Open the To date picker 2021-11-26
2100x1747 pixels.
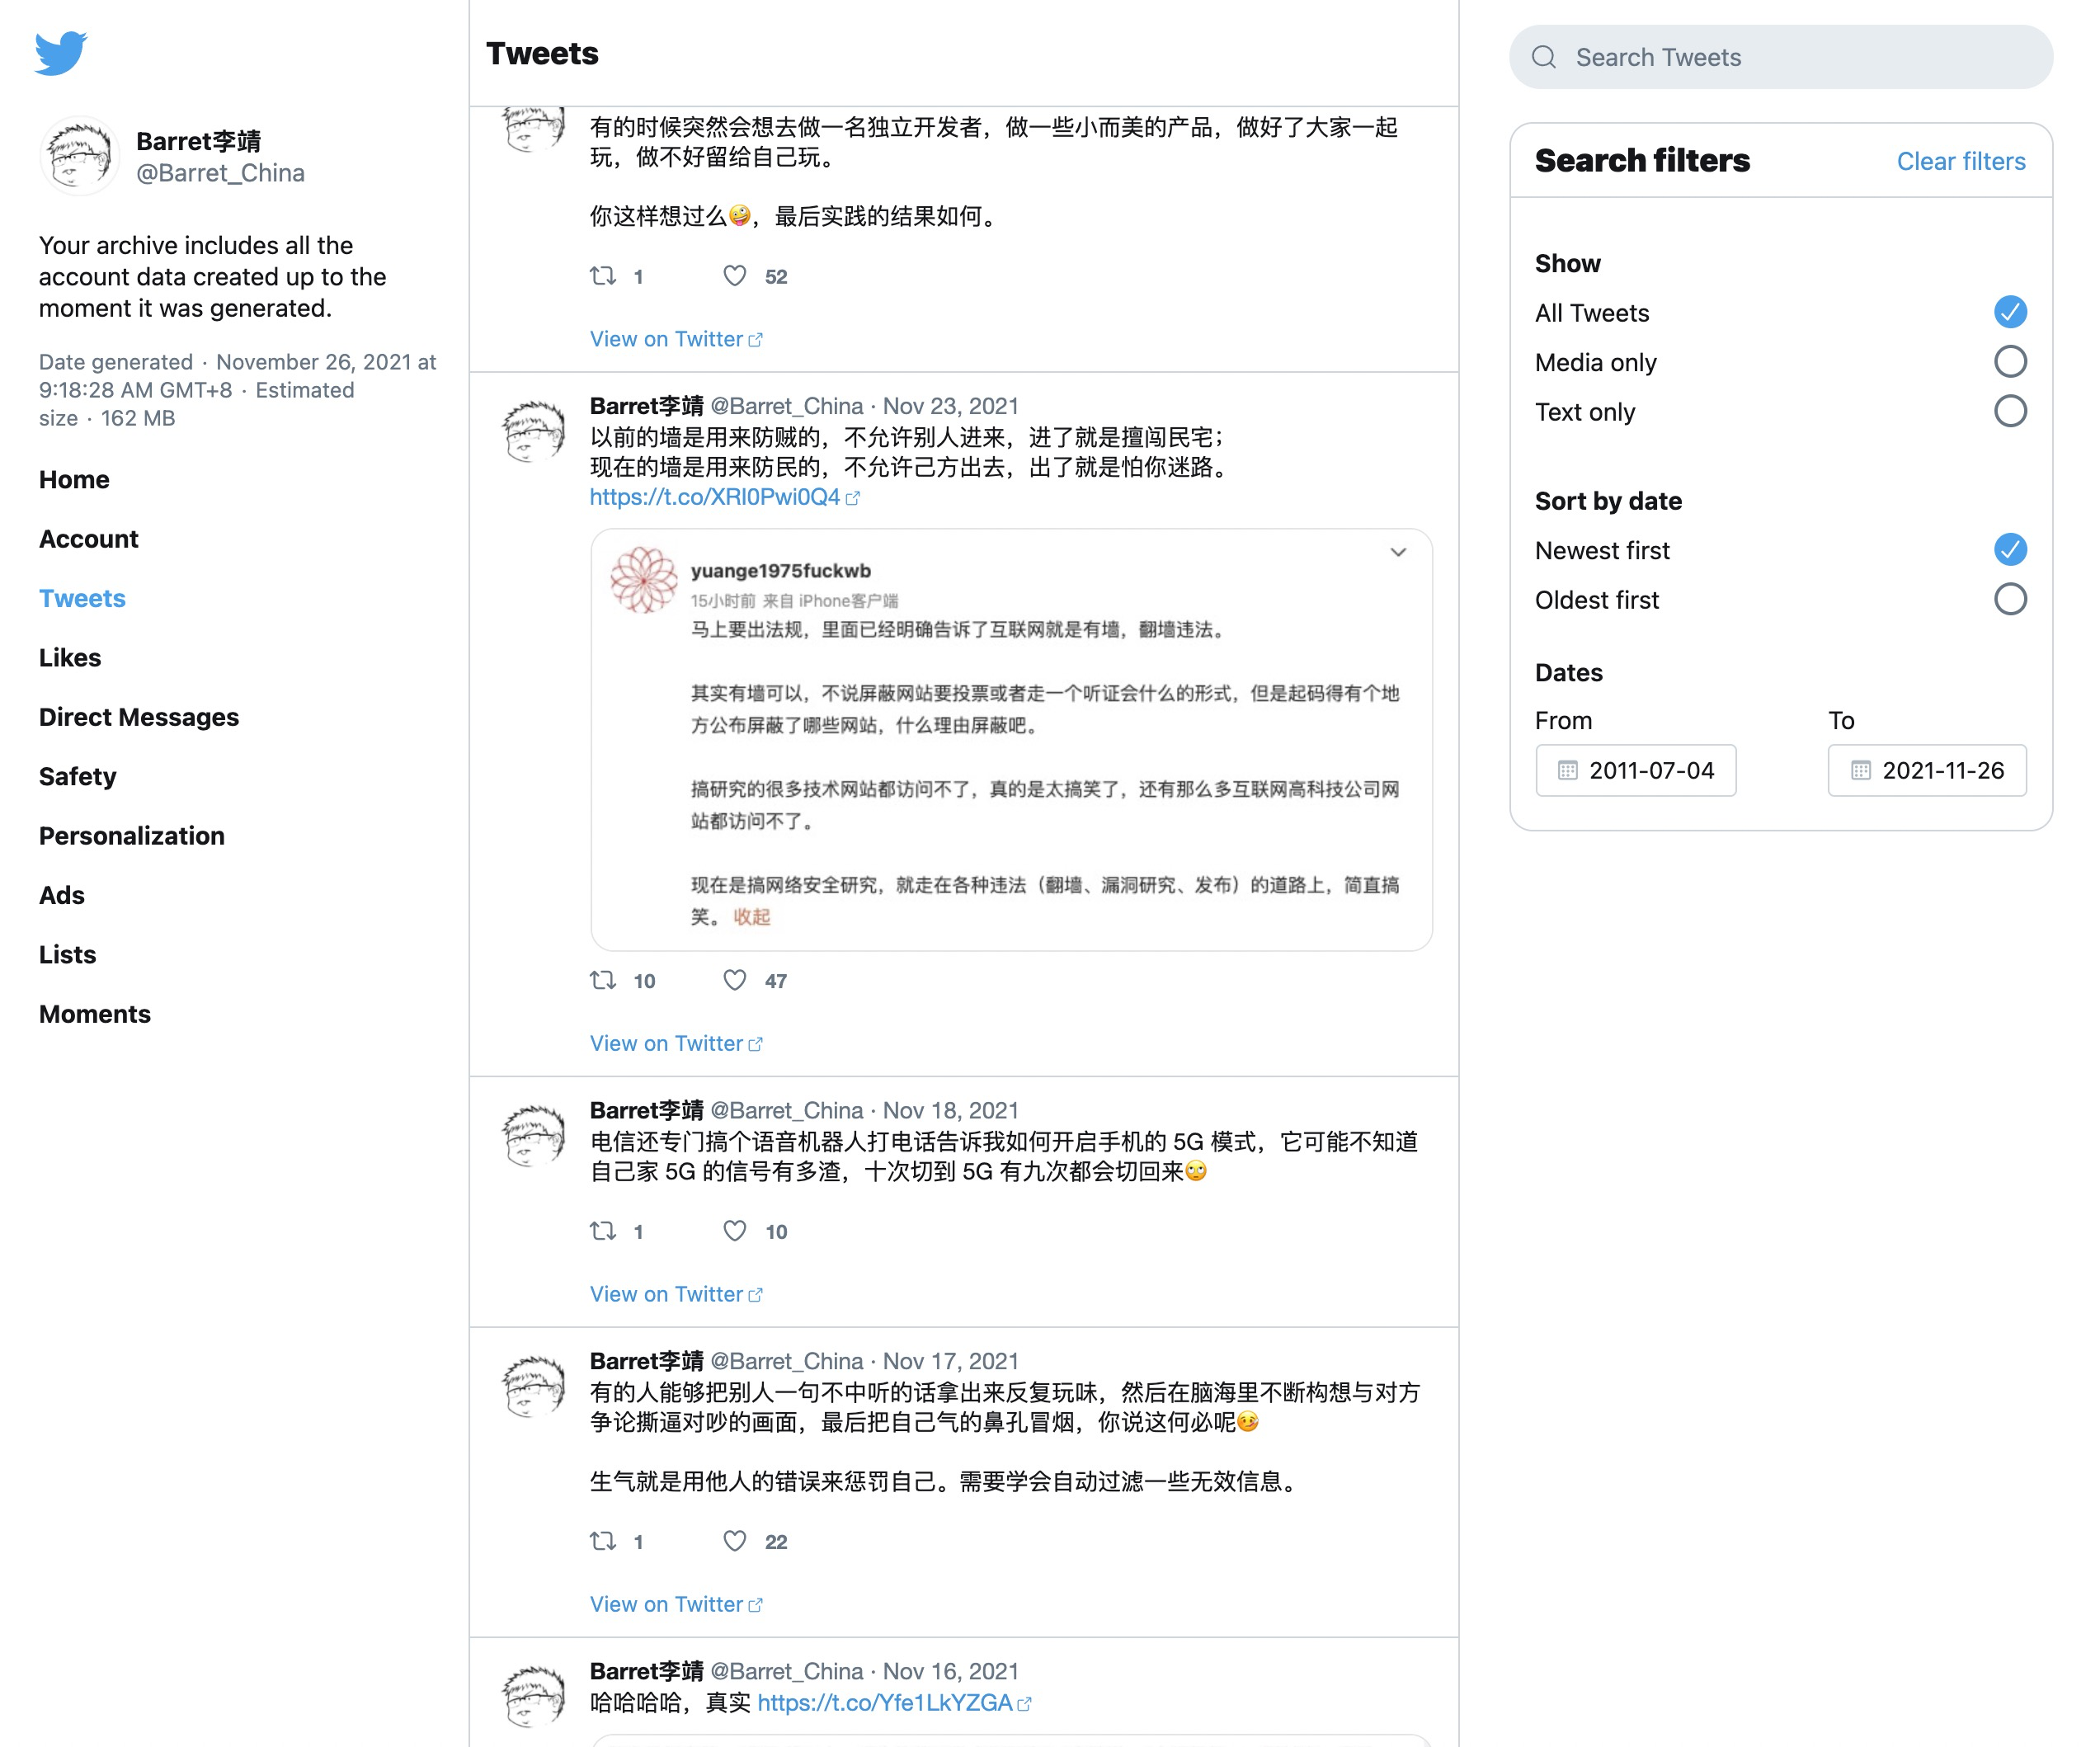coord(1942,770)
